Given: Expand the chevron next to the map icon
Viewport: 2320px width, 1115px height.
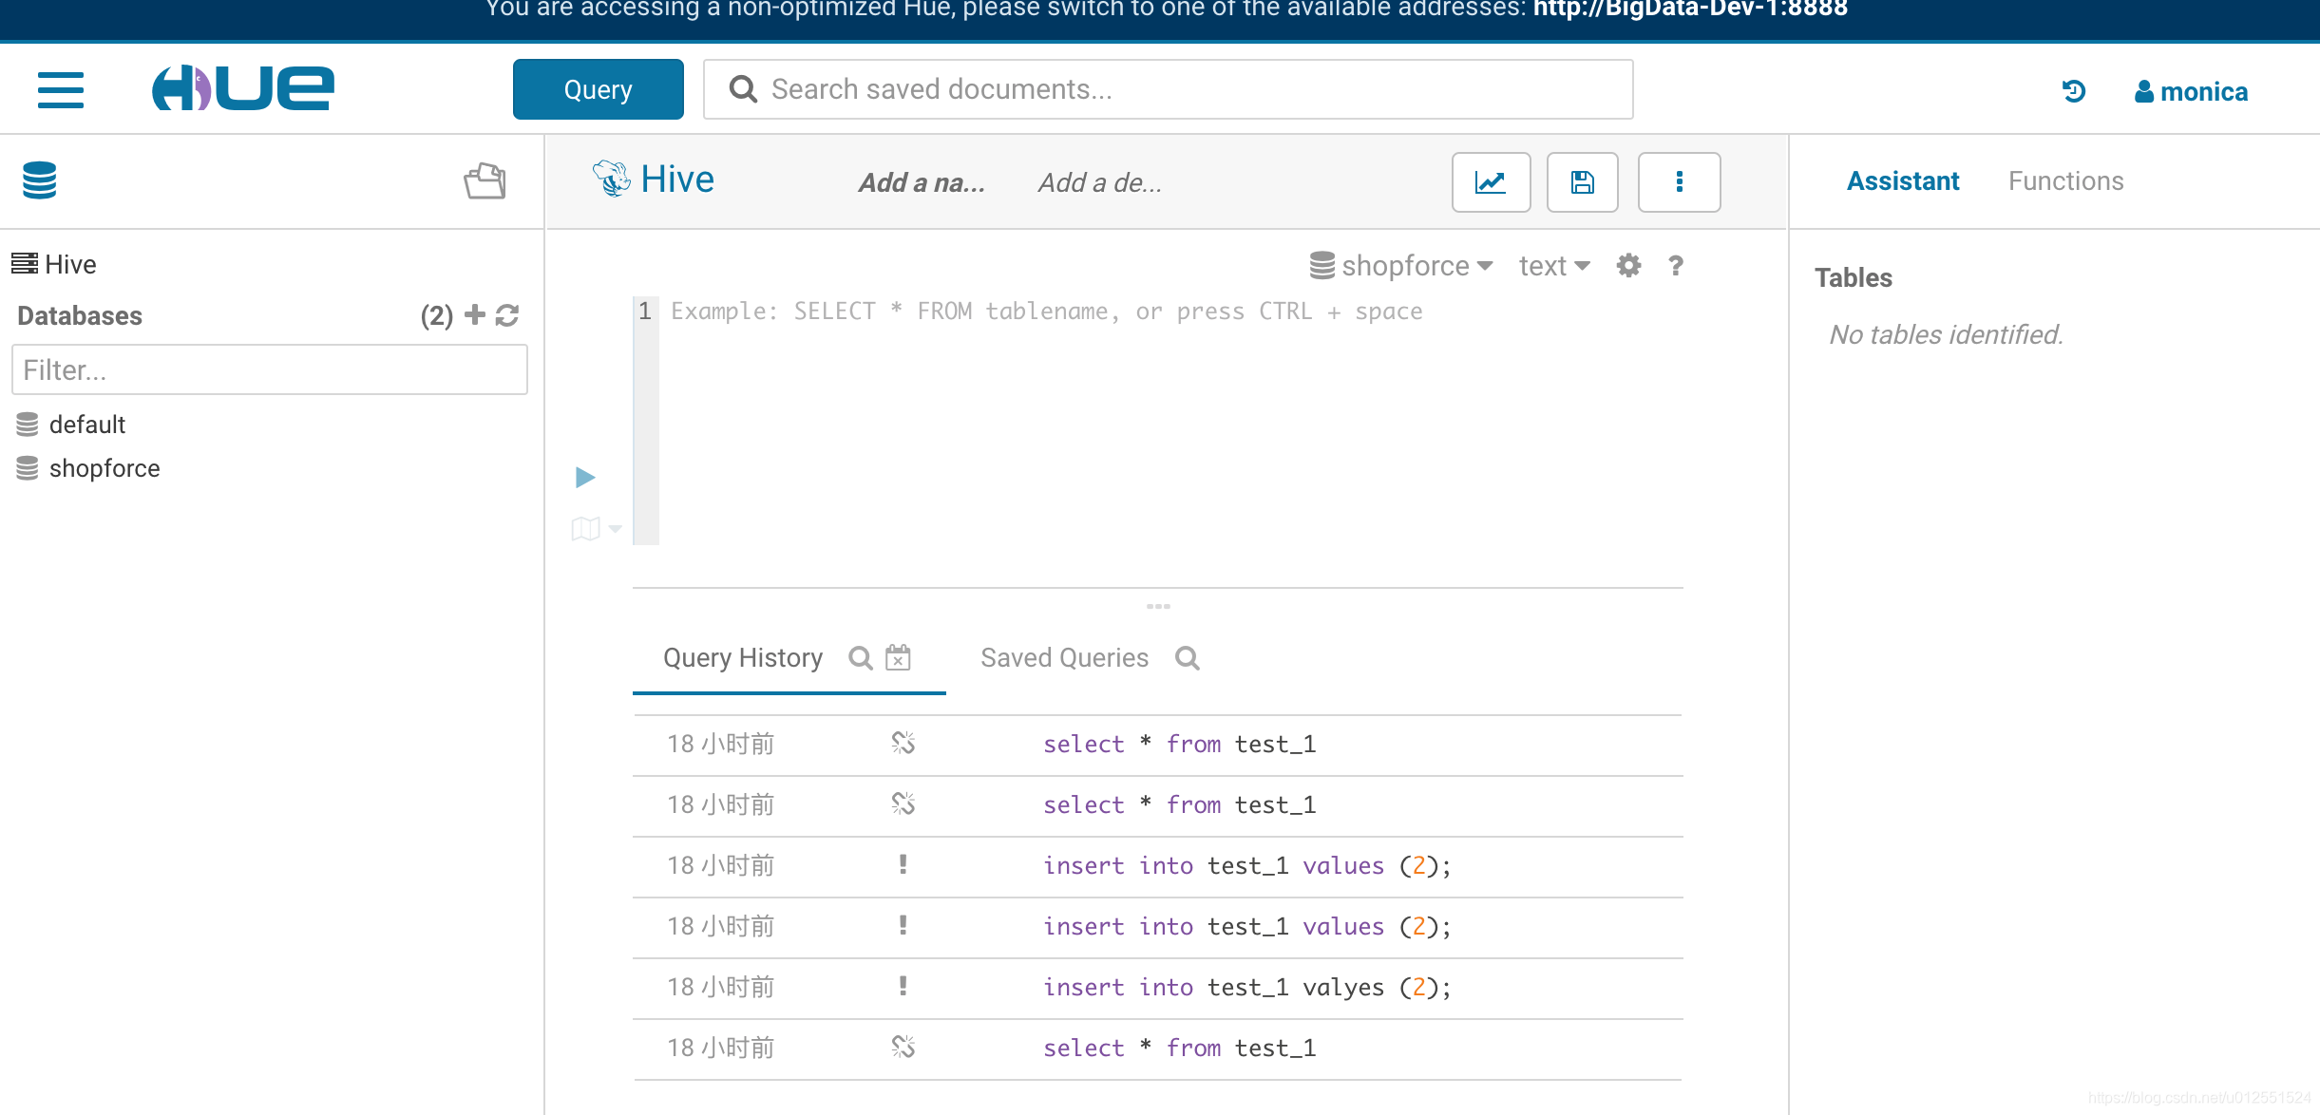Looking at the screenshot, I should (x=614, y=529).
